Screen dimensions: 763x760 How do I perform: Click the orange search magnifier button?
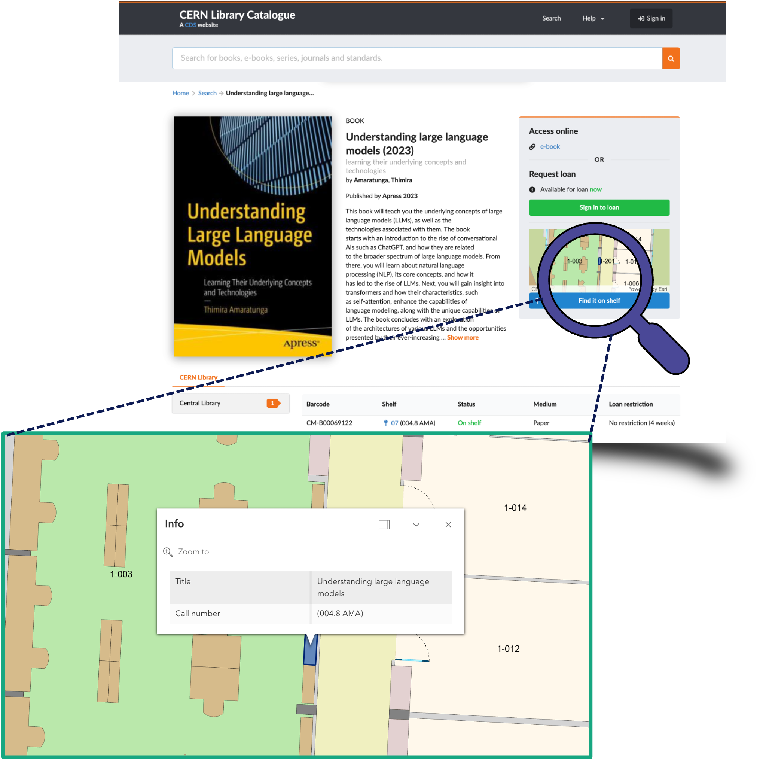pyautogui.click(x=670, y=58)
